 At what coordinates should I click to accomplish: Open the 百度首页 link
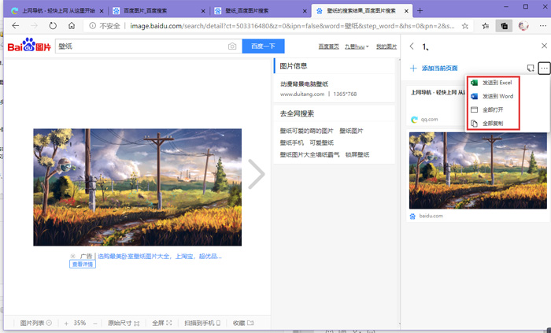pos(328,46)
